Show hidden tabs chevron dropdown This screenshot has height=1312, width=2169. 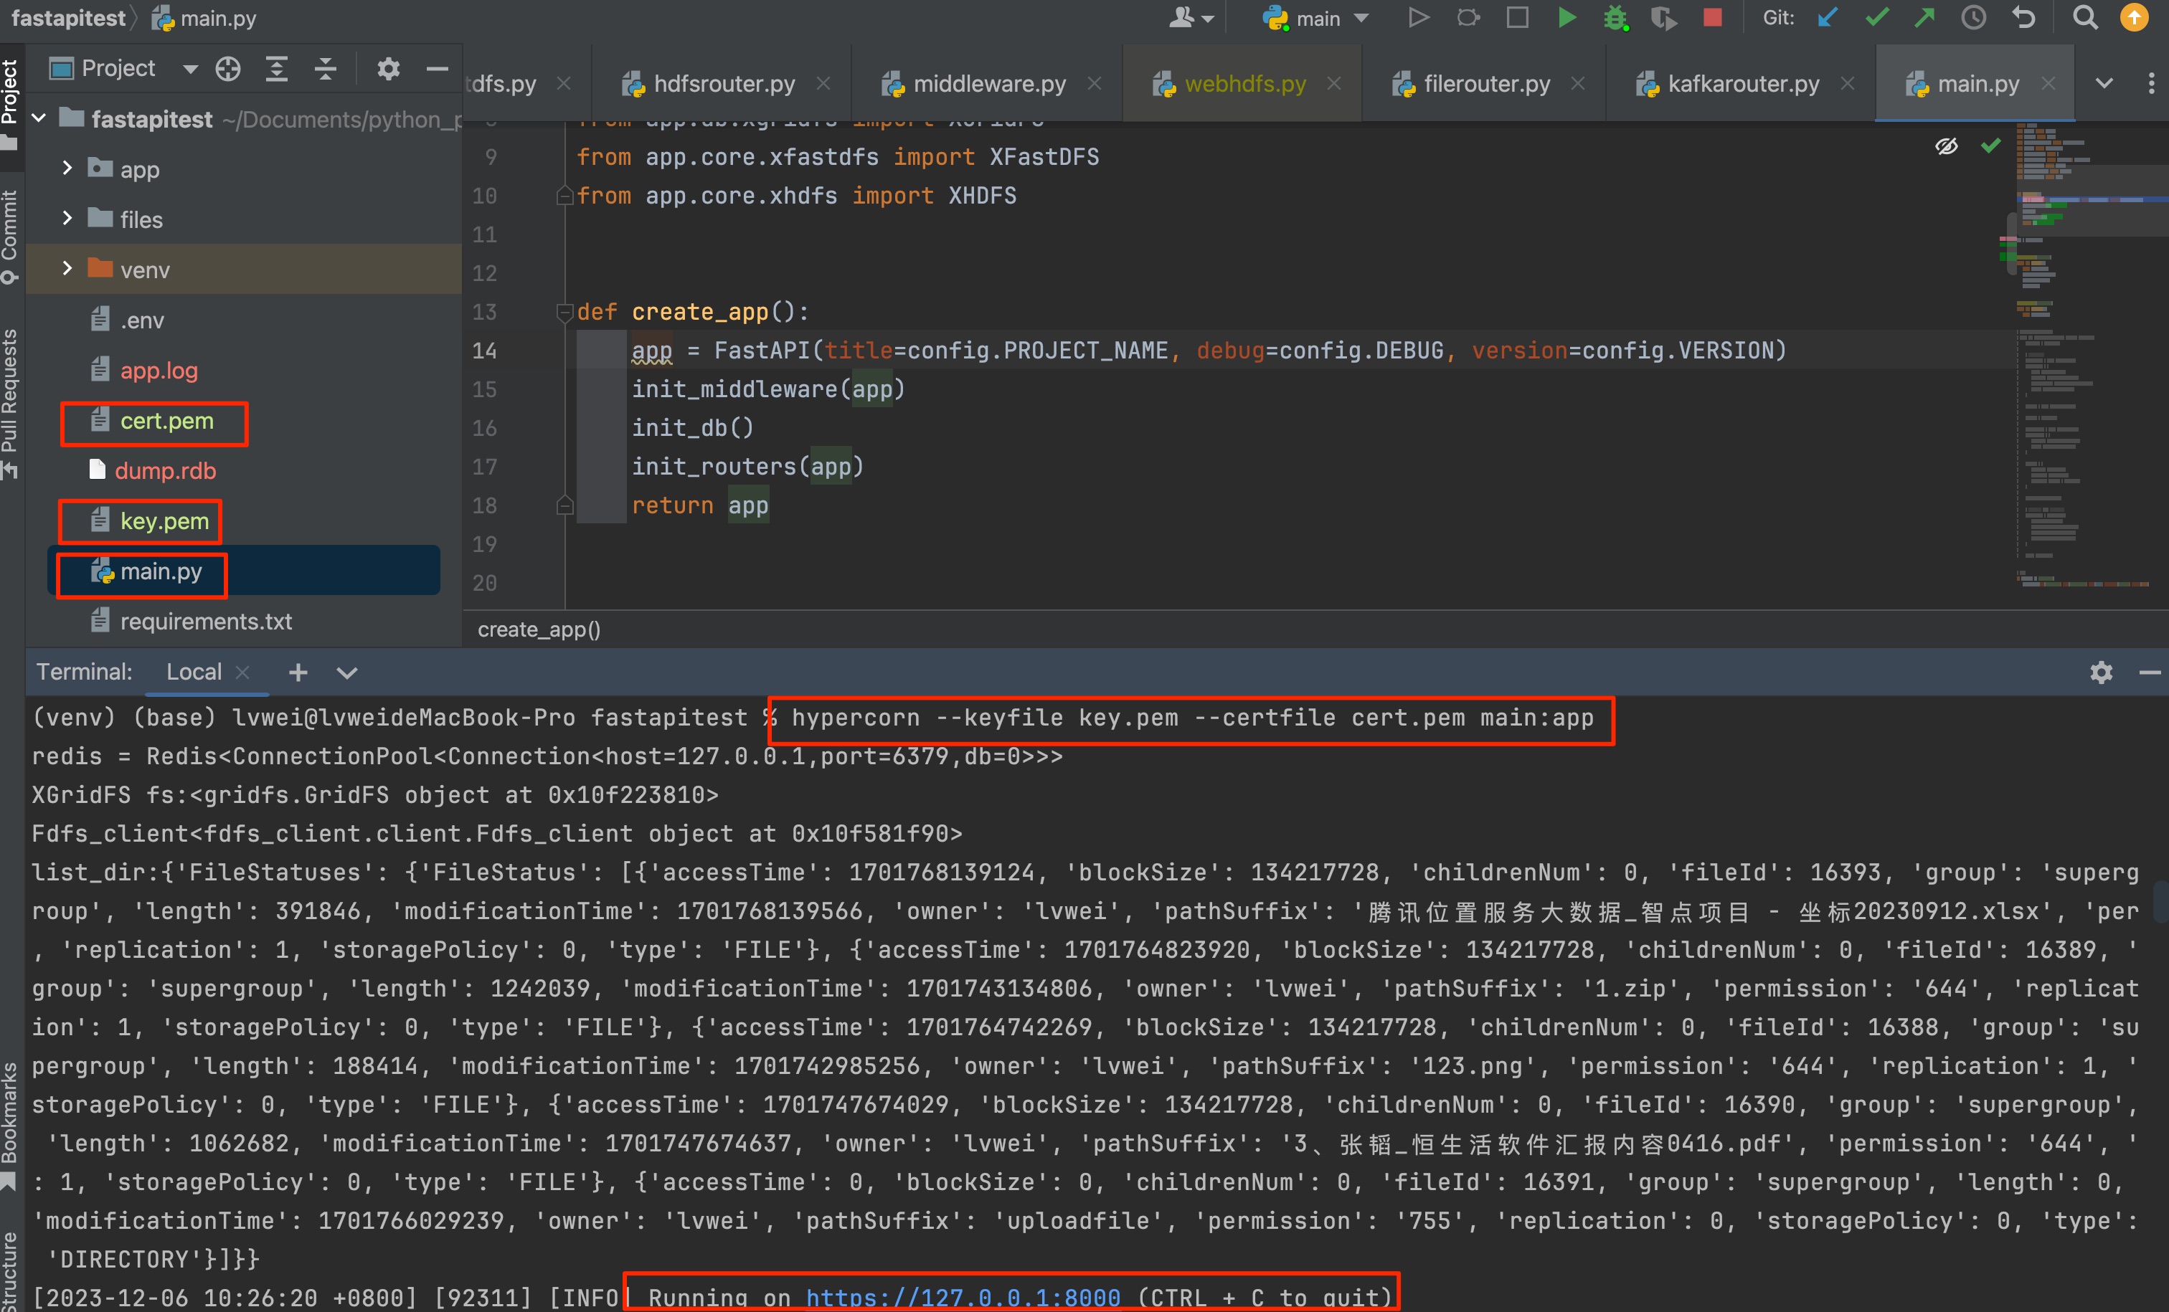(2104, 84)
